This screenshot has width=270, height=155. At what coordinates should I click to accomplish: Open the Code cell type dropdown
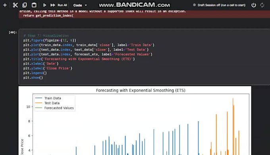pyautogui.click(x=80, y=5)
